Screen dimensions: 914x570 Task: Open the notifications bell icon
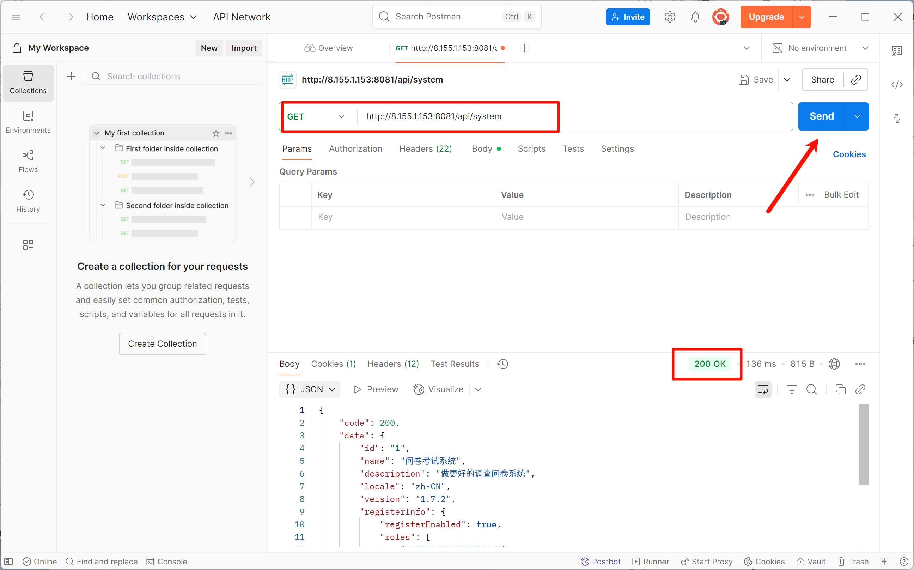[695, 17]
